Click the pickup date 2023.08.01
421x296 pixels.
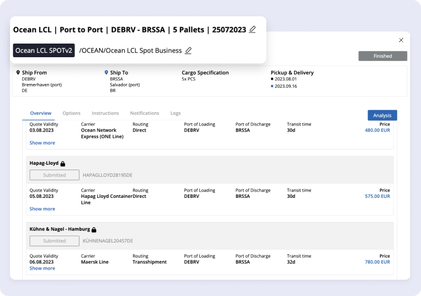click(x=286, y=79)
